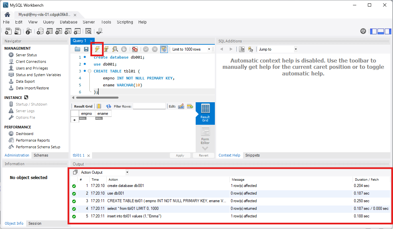The height and width of the screenshot is (229, 393).
Task: Click the Insert new row icon
Action: tap(190, 106)
